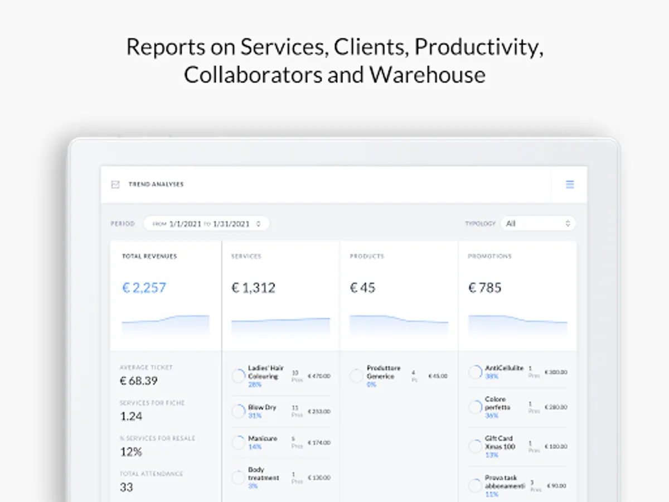The width and height of the screenshot is (669, 502).
Task: Click the Ladies' Hair Colouring label
Action: tap(266, 372)
